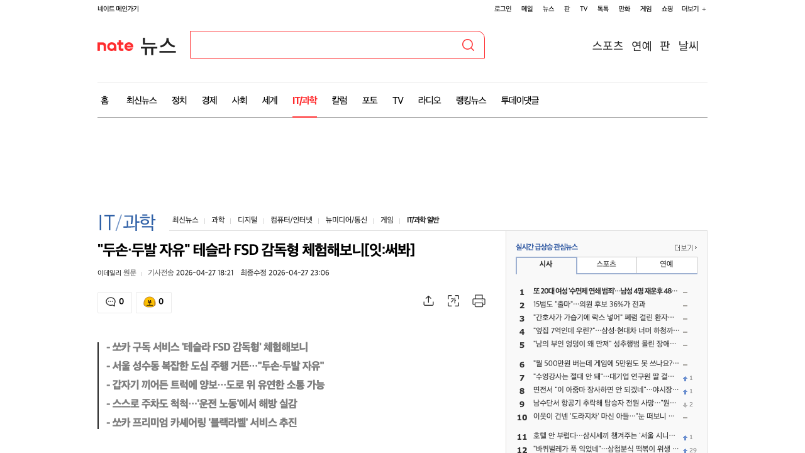805x453 pixels.
Task: Open rank 5 story '남의 부인 엉덩이'
Action: 605,344
